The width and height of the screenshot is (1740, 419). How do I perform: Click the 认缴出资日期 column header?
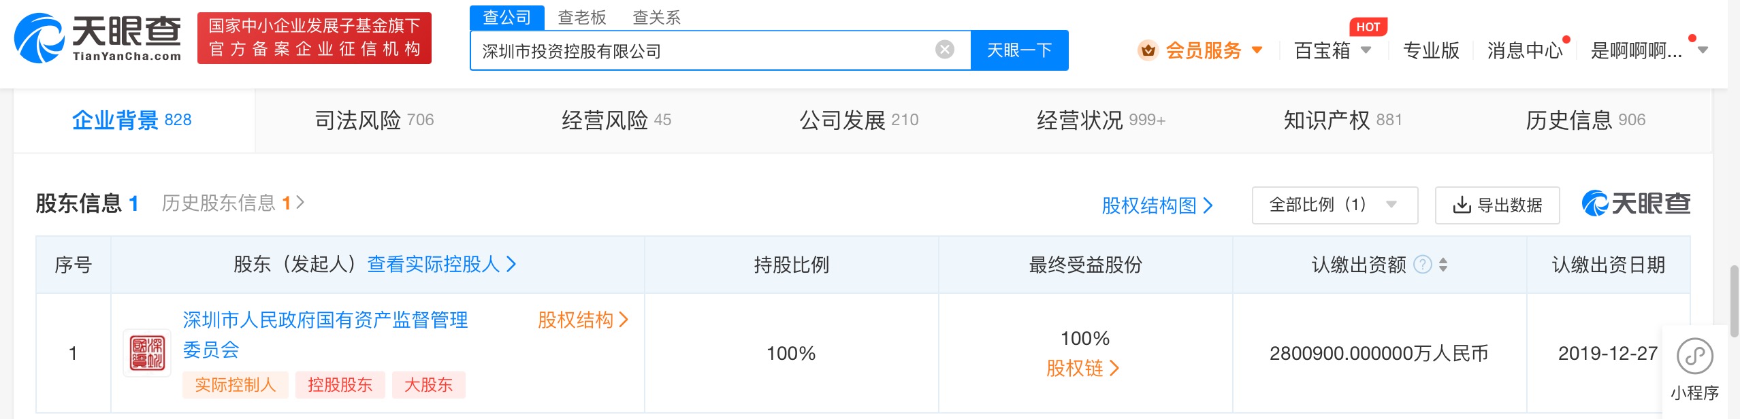1608,265
